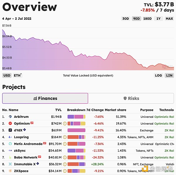Click the ZKSpace orange logo icon

click(10, 171)
